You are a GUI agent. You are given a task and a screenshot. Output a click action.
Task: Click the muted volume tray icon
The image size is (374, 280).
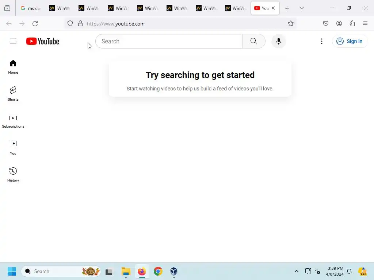(317, 271)
